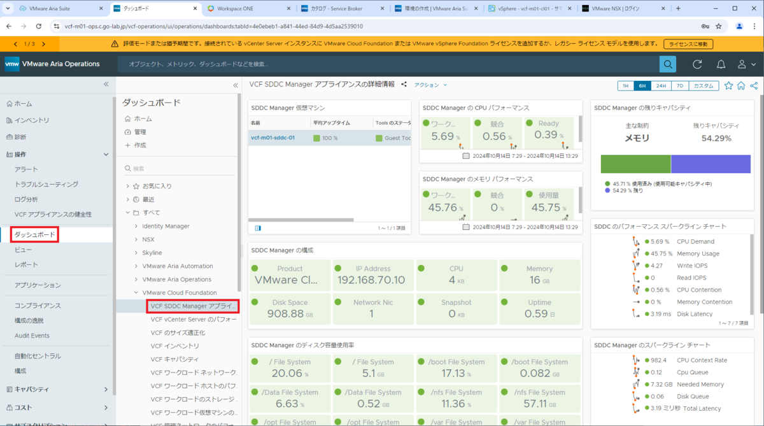Screen dimensions: 764x426
Task: Expand the Identity Manager folder
Action: click(x=136, y=226)
